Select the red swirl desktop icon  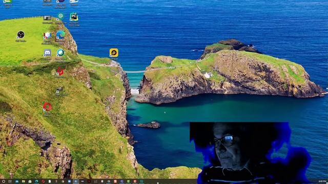(60, 72)
